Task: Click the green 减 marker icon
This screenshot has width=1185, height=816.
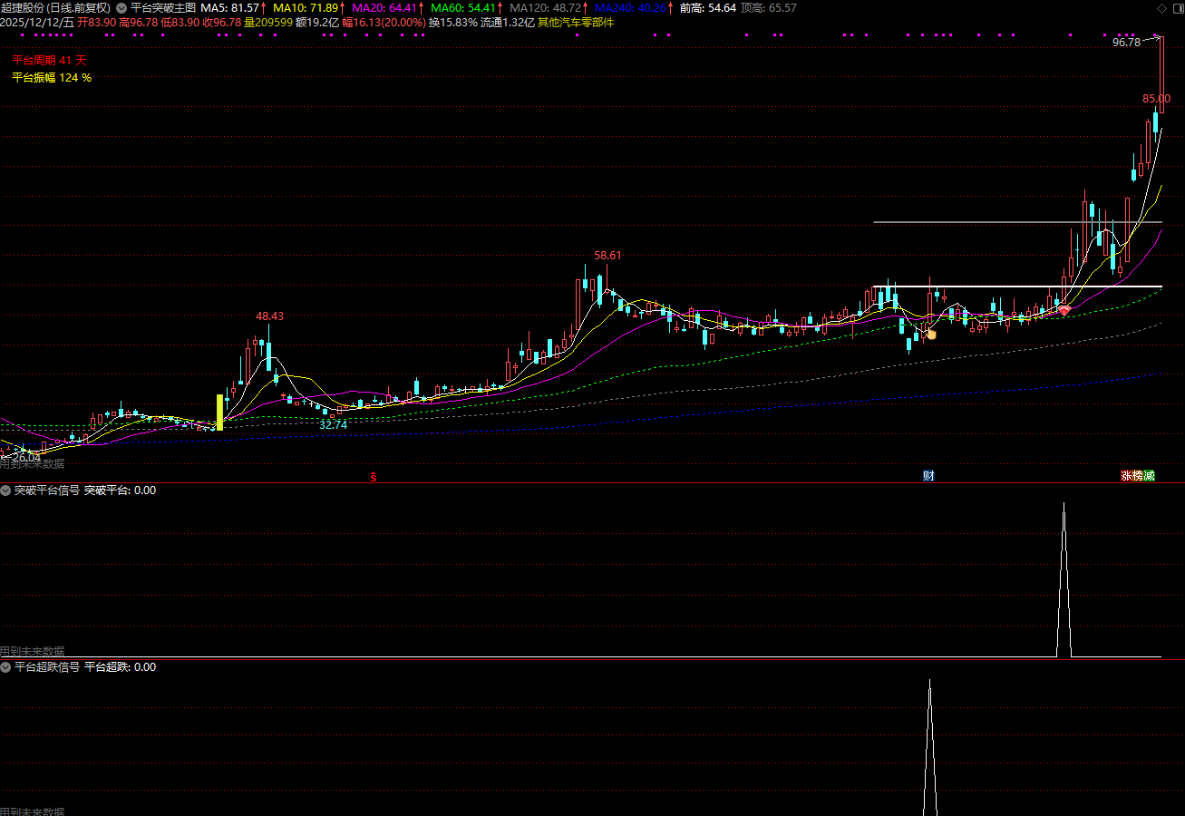Action: (1150, 476)
